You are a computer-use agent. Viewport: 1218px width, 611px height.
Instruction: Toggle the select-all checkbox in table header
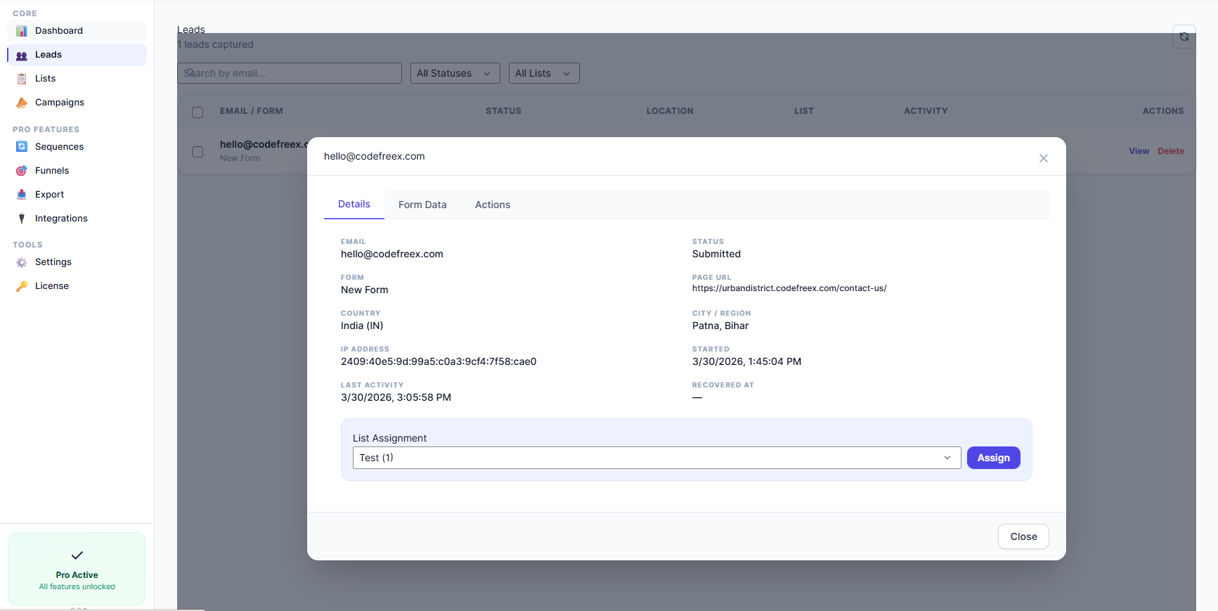point(197,112)
